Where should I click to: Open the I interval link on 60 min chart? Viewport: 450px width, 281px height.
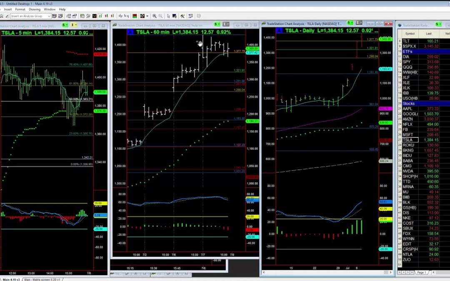(x=226, y=24)
